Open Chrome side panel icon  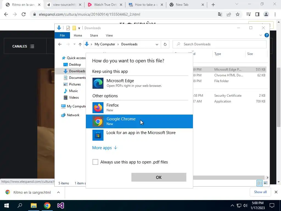pos(257,14)
